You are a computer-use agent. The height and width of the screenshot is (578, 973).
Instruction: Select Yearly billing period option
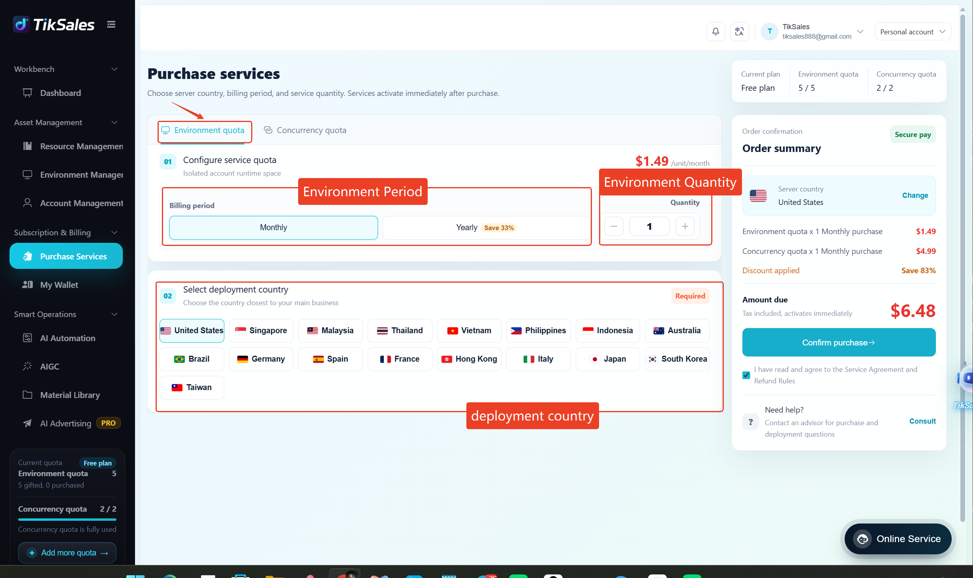coord(486,227)
